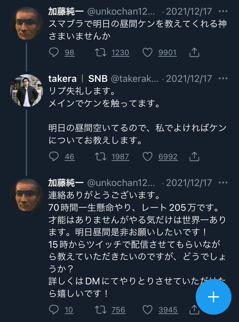Like takera's tweet with 6992 likes
Screen dimensions: 239x322
148,156
